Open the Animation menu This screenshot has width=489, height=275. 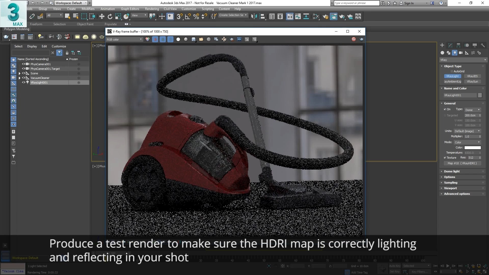pyautogui.click(x=107, y=9)
